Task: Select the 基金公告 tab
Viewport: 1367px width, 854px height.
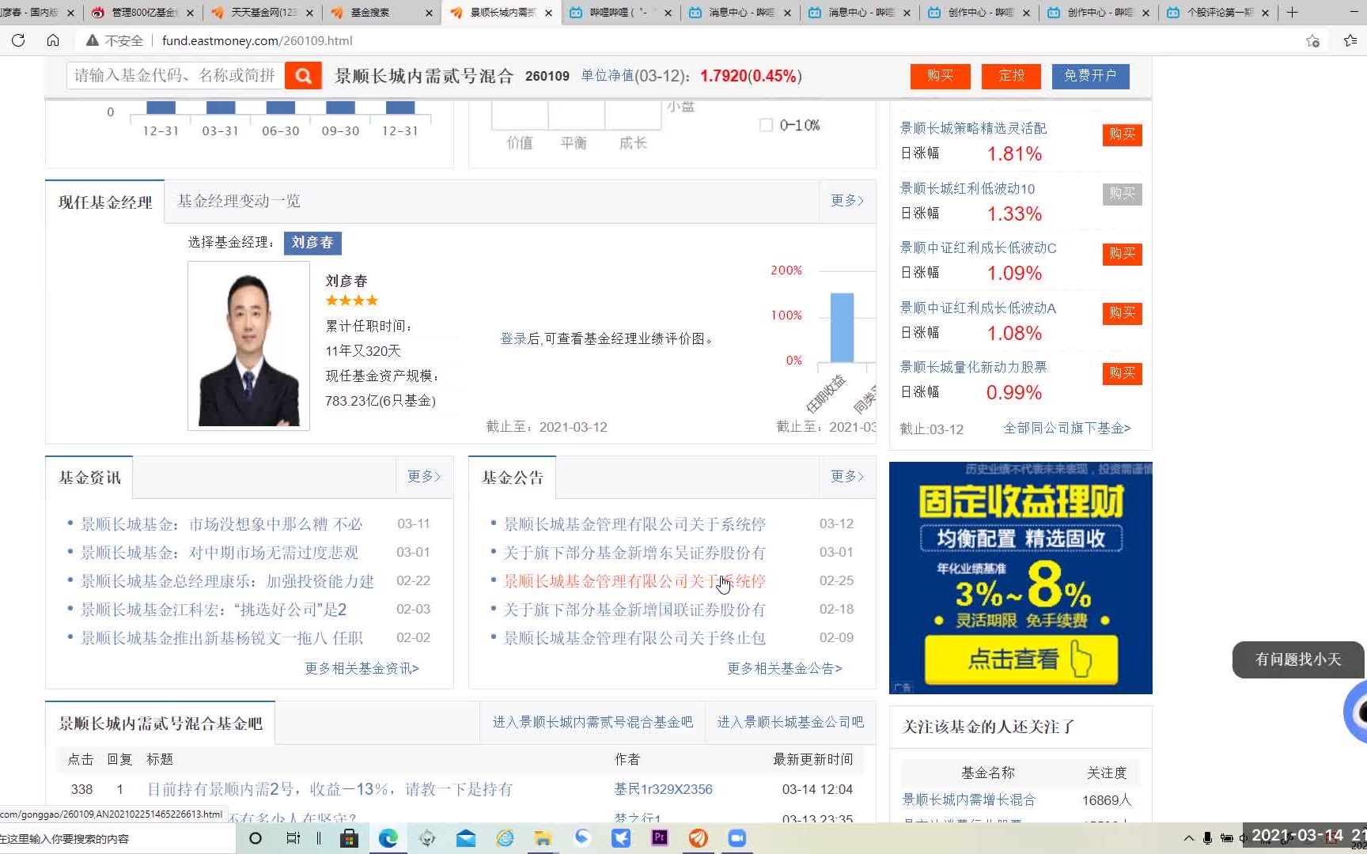Action: 513,477
